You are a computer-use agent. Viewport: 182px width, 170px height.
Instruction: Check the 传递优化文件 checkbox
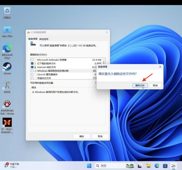32,78
